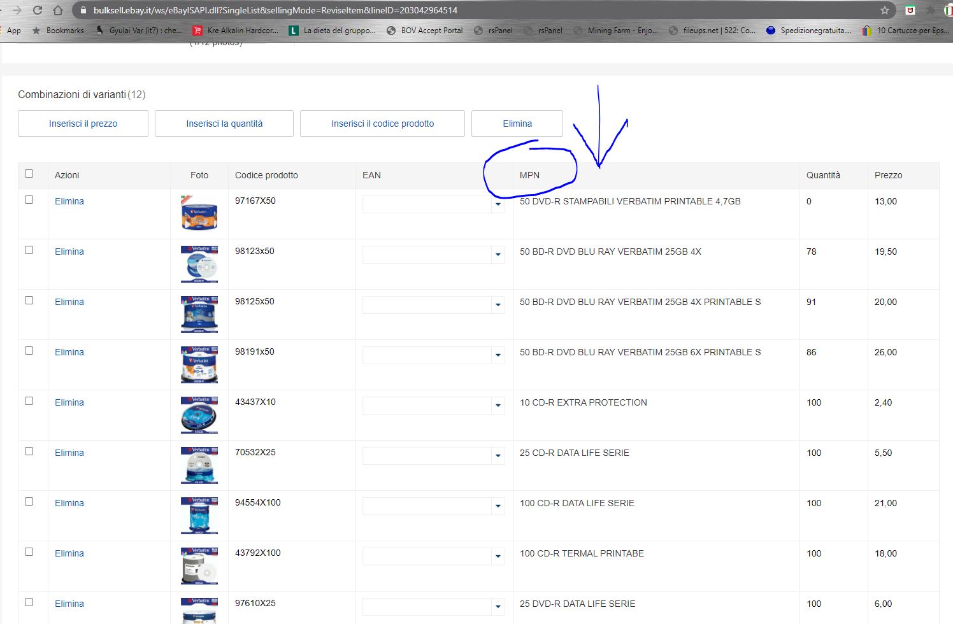Delete variant 98123x50 via Elimina link
Viewport: 953px width, 624px height.
click(69, 252)
